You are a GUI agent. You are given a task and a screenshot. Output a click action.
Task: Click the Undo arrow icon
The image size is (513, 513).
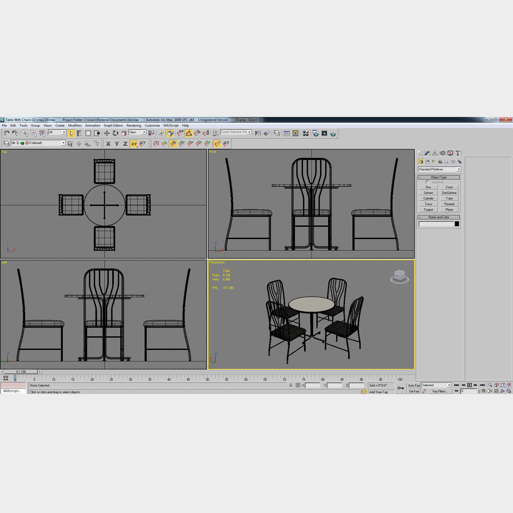point(6,133)
